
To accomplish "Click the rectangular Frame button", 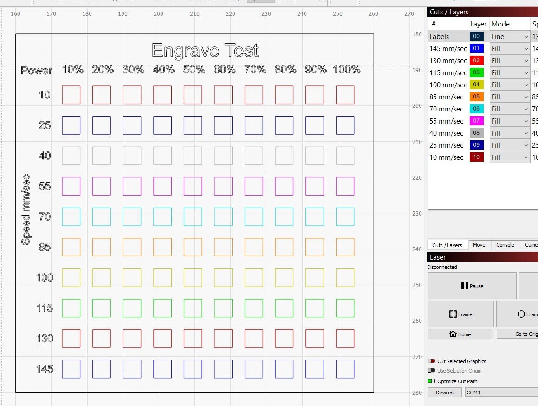I will point(460,314).
